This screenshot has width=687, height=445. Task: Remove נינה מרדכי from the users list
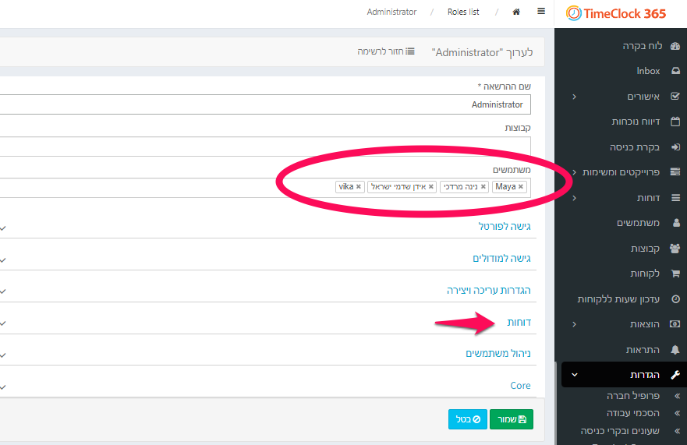(483, 186)
